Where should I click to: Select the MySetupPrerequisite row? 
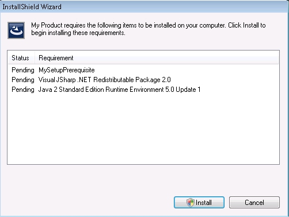[x=143, y=70]
